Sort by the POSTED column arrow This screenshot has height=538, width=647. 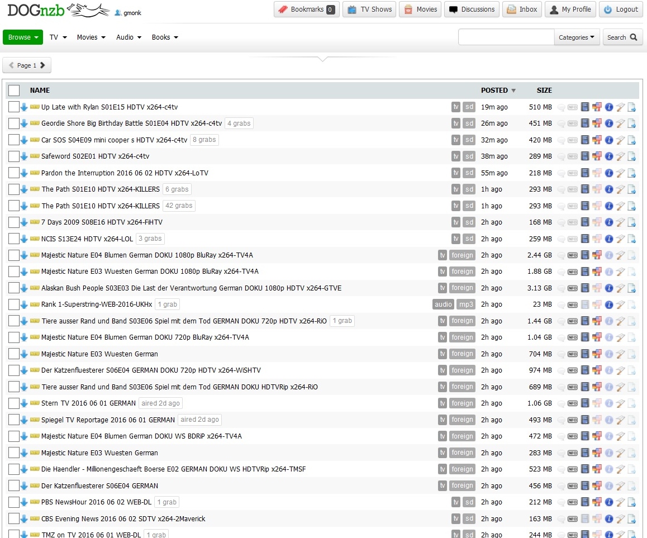513,91
